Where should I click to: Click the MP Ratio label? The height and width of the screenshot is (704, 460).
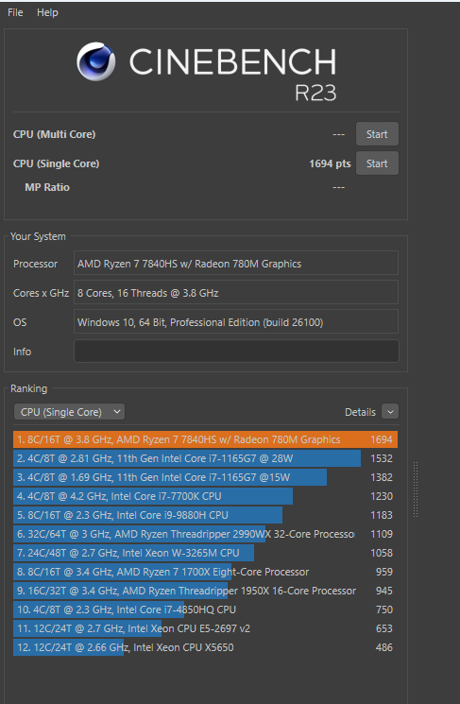[x=47, y=187]
